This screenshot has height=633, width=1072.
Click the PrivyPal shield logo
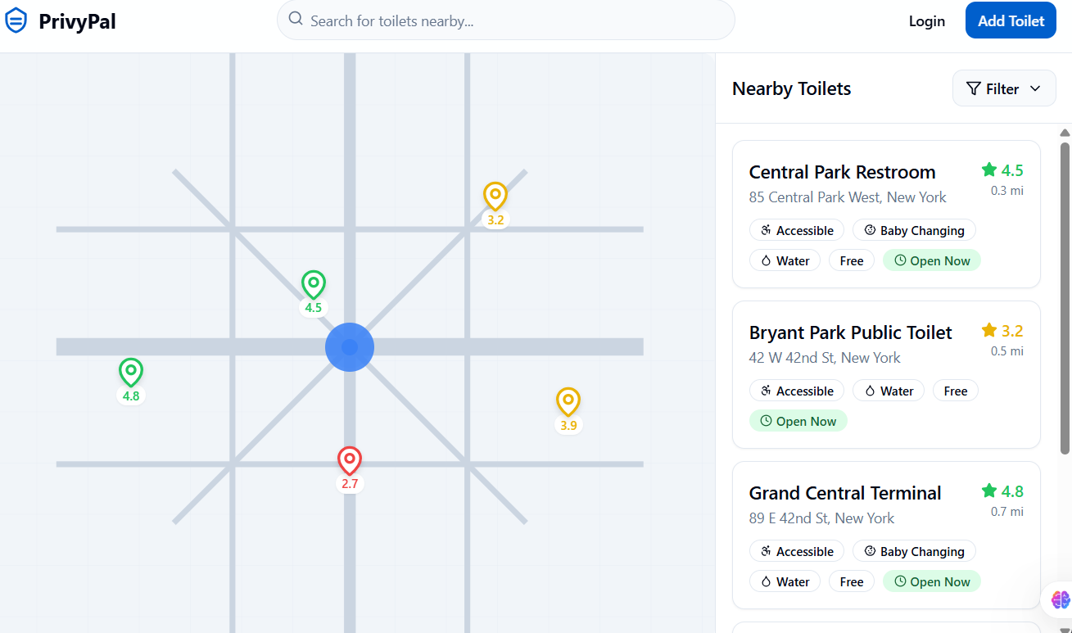pyautogui.click(x=16, y=19)
